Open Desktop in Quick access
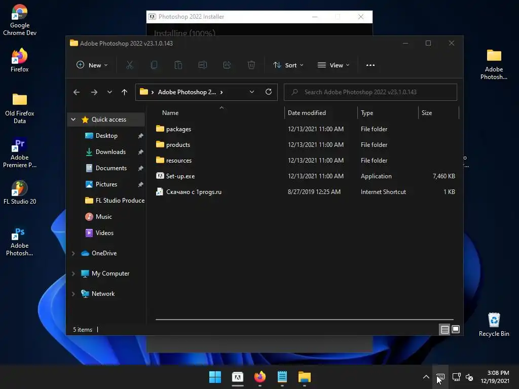Viewport: 519px width, 389px height. pos(106,136)
